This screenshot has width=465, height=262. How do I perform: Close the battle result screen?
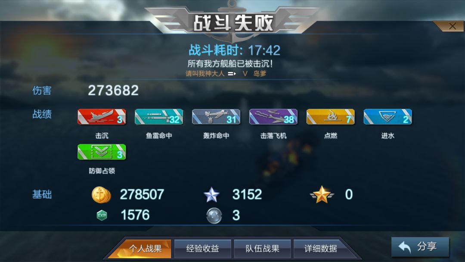click(x=452, y=26)
